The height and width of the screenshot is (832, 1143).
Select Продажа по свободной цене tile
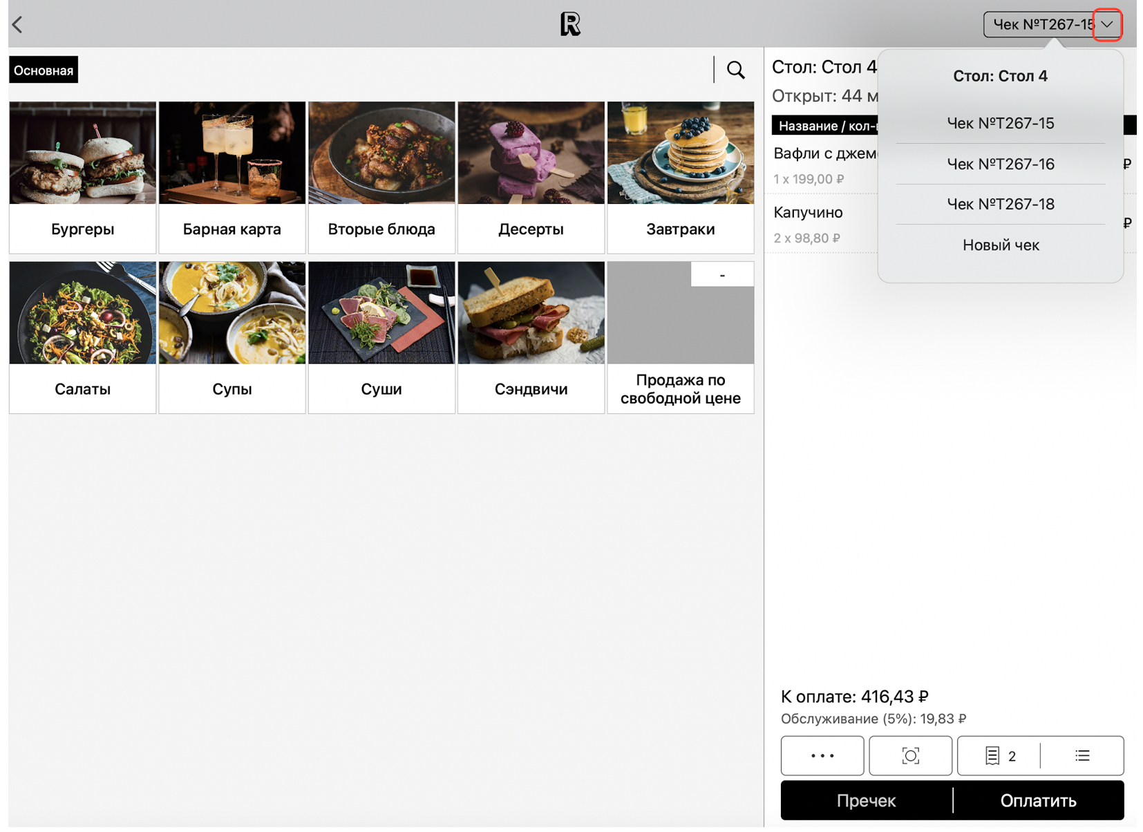680,337
